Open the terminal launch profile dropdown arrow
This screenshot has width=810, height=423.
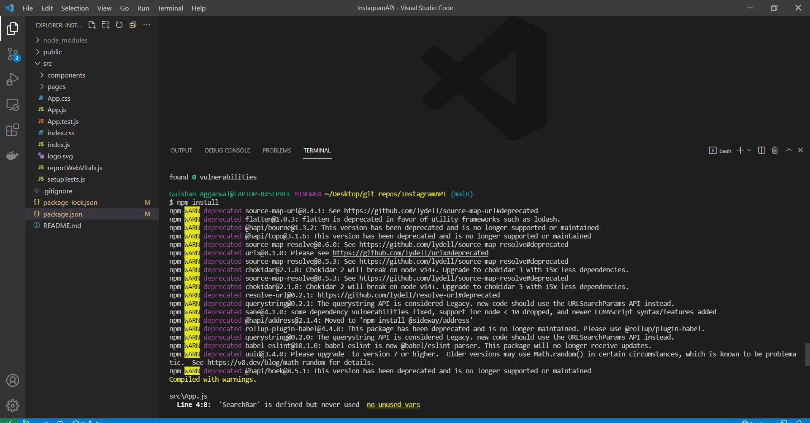pyautogui.click(x=749, y=150)
